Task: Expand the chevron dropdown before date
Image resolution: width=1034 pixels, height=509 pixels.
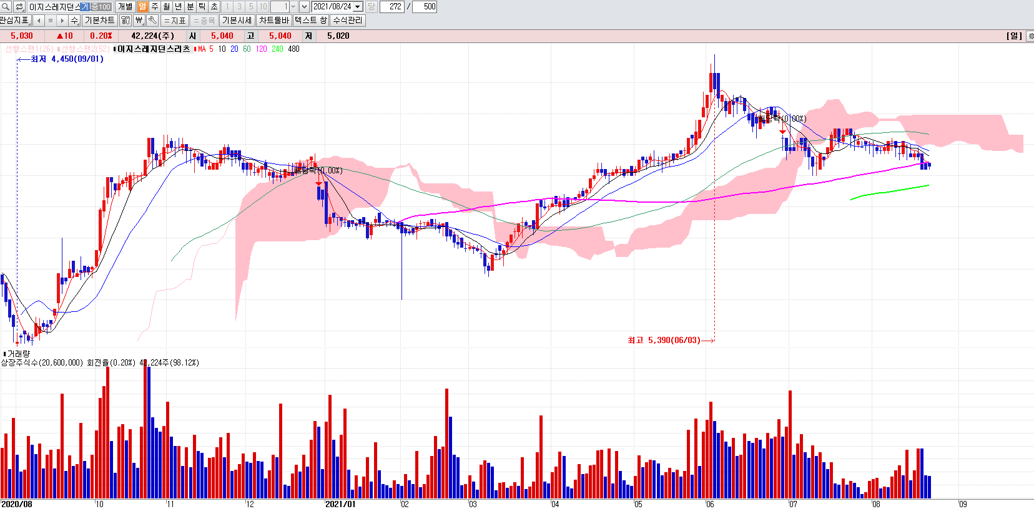Action: (x=304, y=6)
